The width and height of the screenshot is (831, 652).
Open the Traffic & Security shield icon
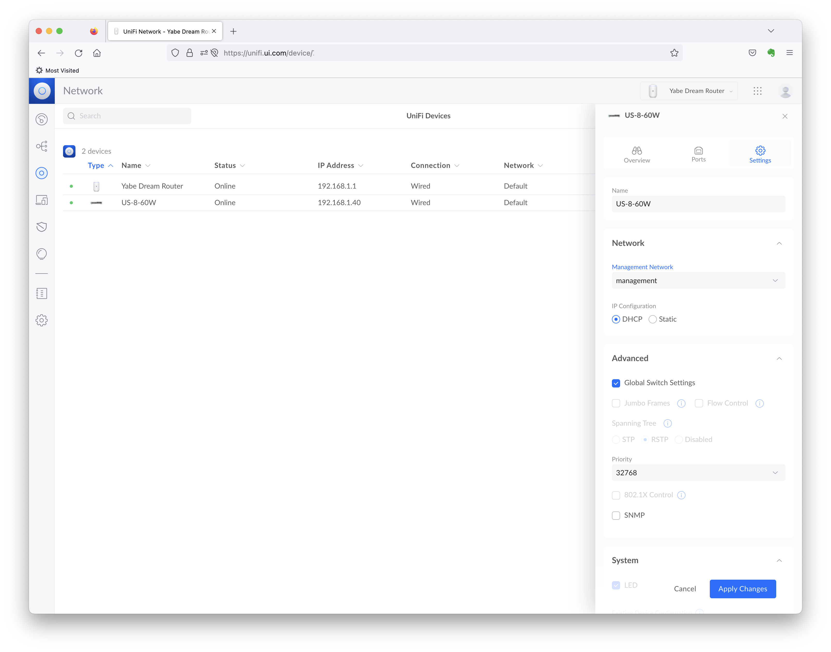point(41,227)
